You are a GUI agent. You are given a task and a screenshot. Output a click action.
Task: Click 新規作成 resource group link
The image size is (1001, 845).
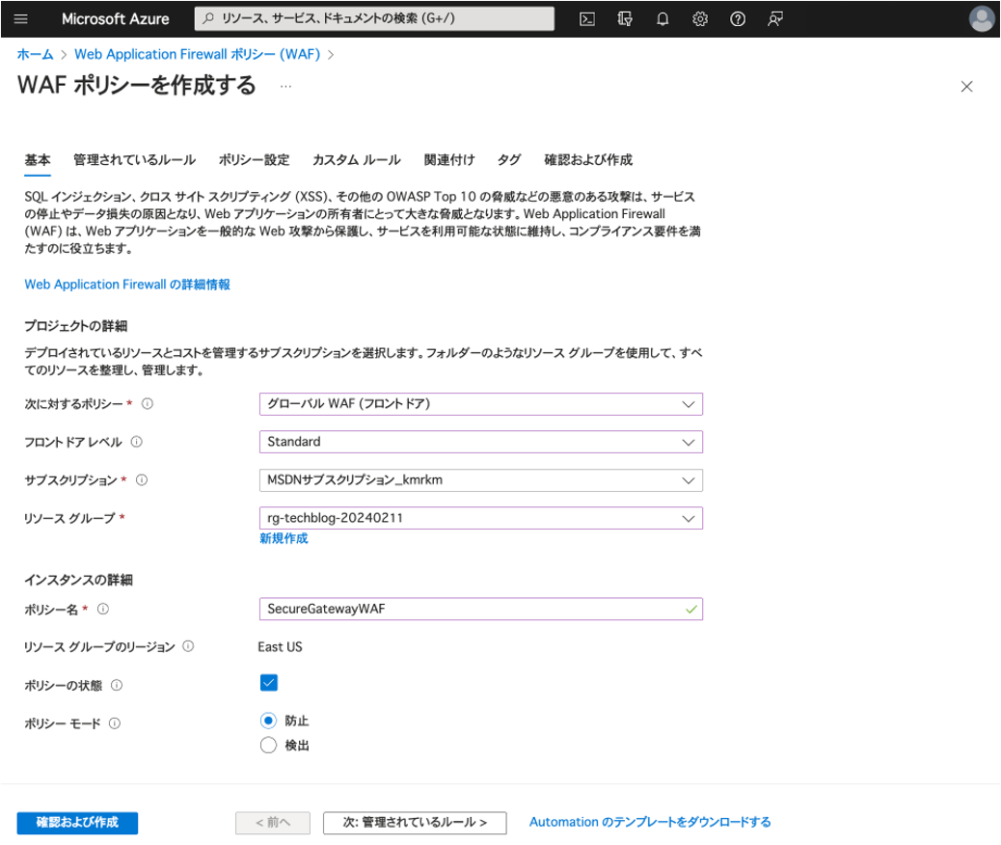click(284, 538)
